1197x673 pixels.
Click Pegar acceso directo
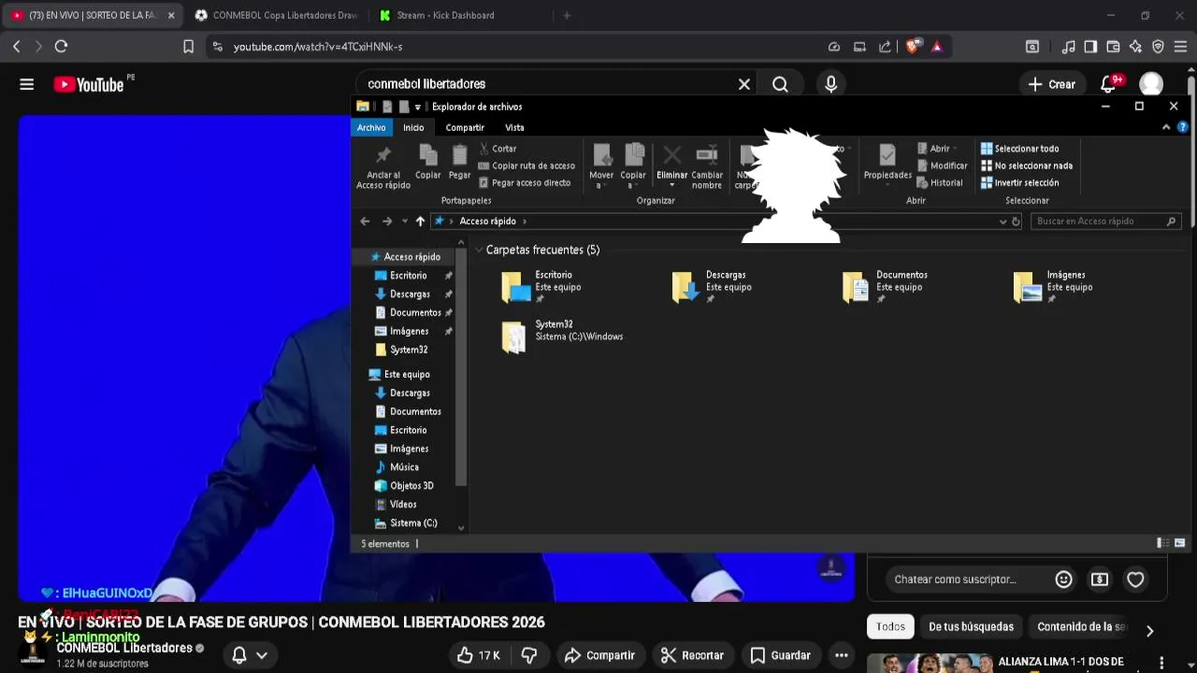[524, 182]
